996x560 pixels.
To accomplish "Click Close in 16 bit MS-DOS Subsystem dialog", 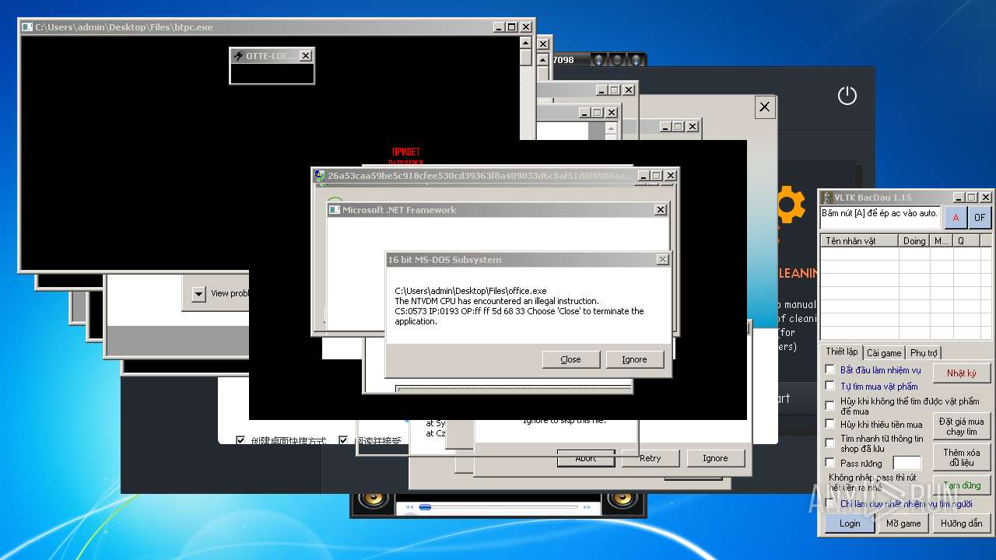I will (x=570, y=359).
